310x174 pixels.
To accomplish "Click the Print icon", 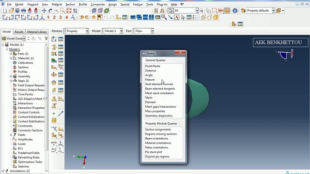I will point(24,11).
